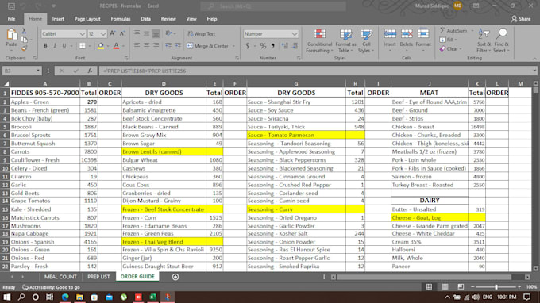The height and width of the screenshot is (303, 540).
Task: Click the Share button
Action: [x=521, y=19]
